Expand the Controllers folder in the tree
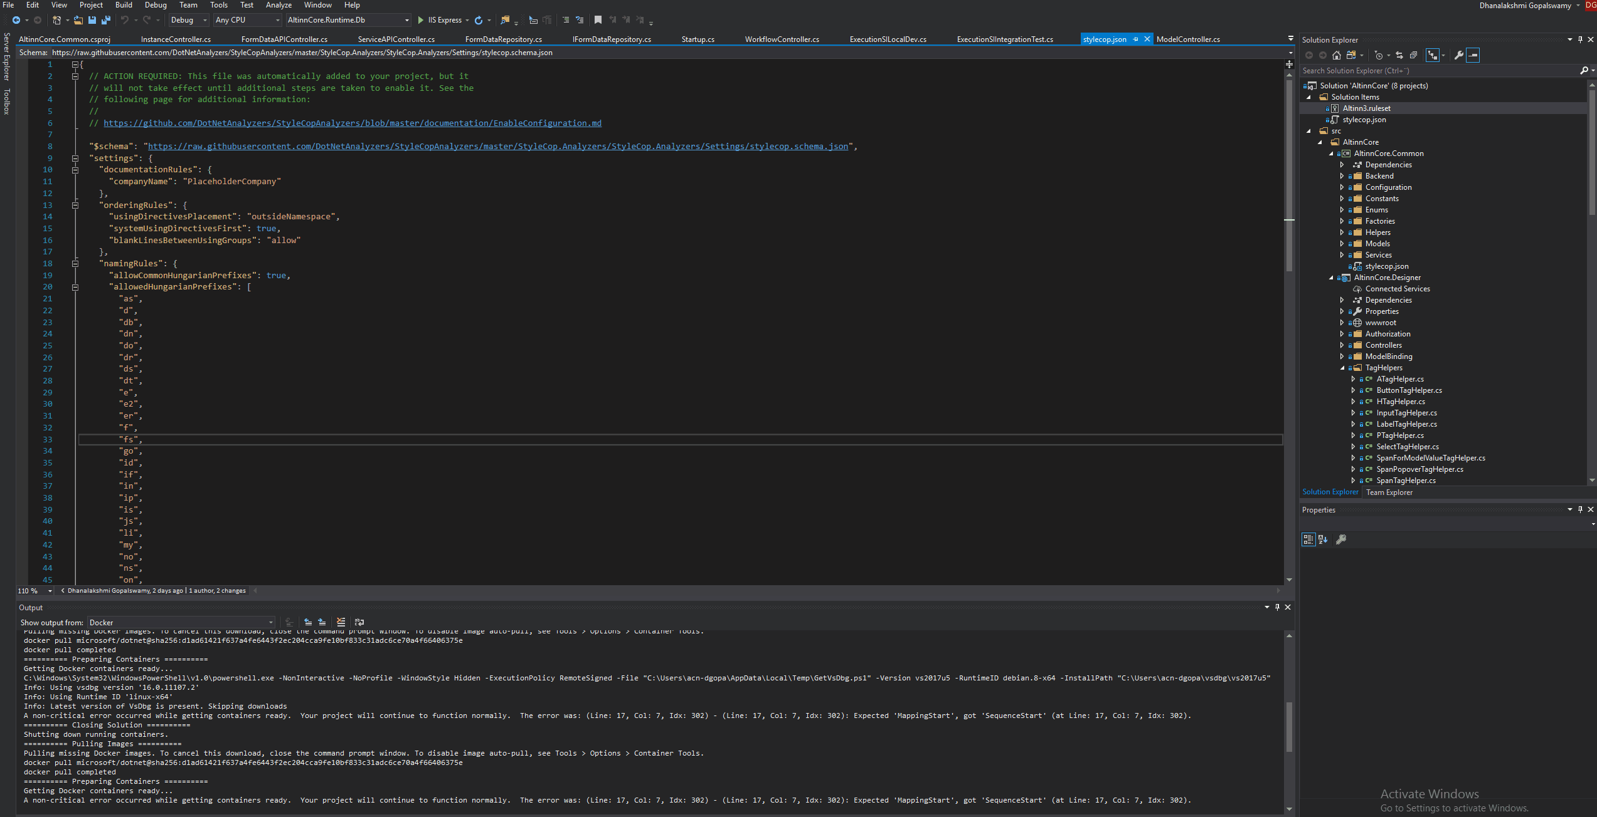 1342,345
